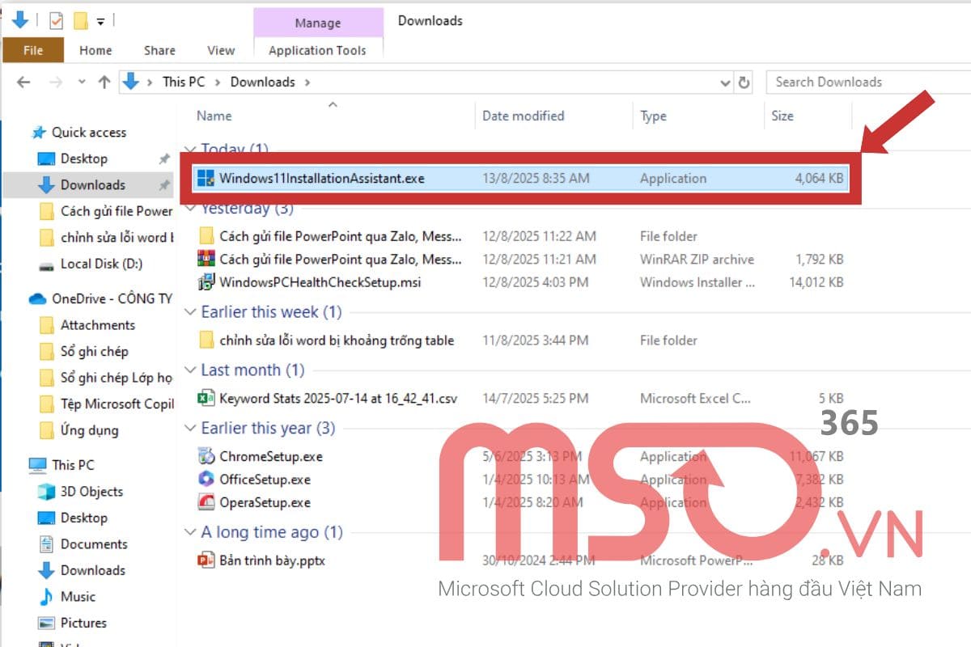
Task: Sort by the Date modified column
Action: [x=523, y=116]
